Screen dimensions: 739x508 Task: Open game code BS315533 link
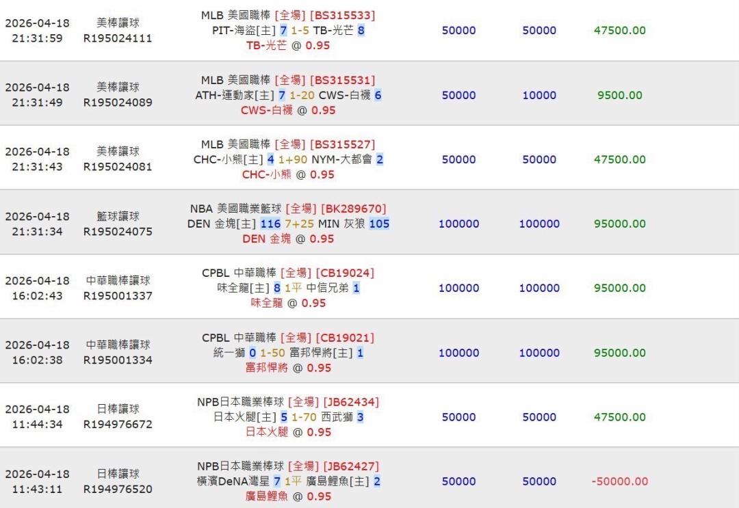click(x=342, y=15)
